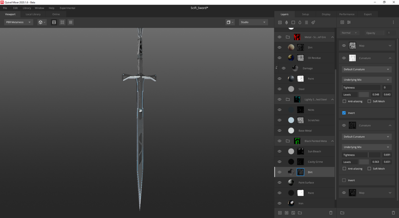Hide the Cavity Grime layer
Viewport: 399px width, 218px height.
pyautogui.click(x=279, y=162)
